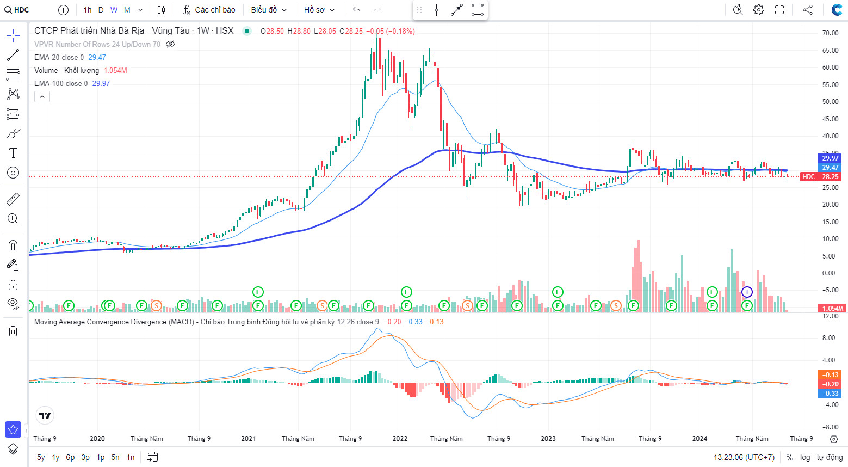The image size is (848, 467).
Task: Open the forecasting and measurement tools
Action: [13, 114]
